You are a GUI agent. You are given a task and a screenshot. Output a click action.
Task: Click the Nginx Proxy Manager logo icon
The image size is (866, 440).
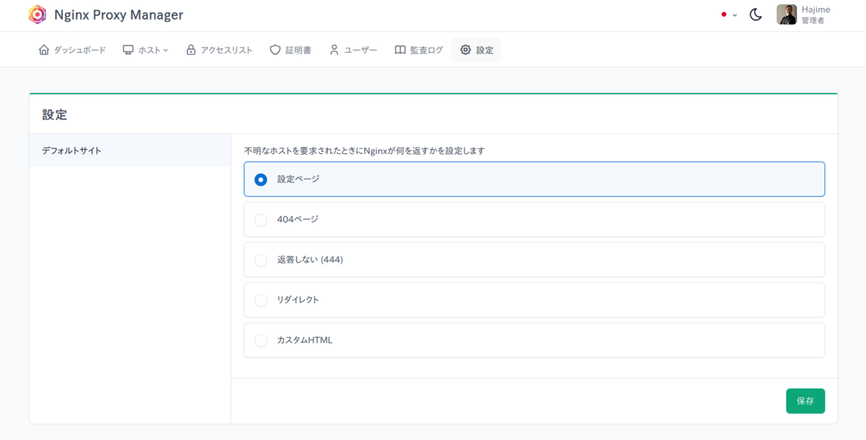click(37, 15)
